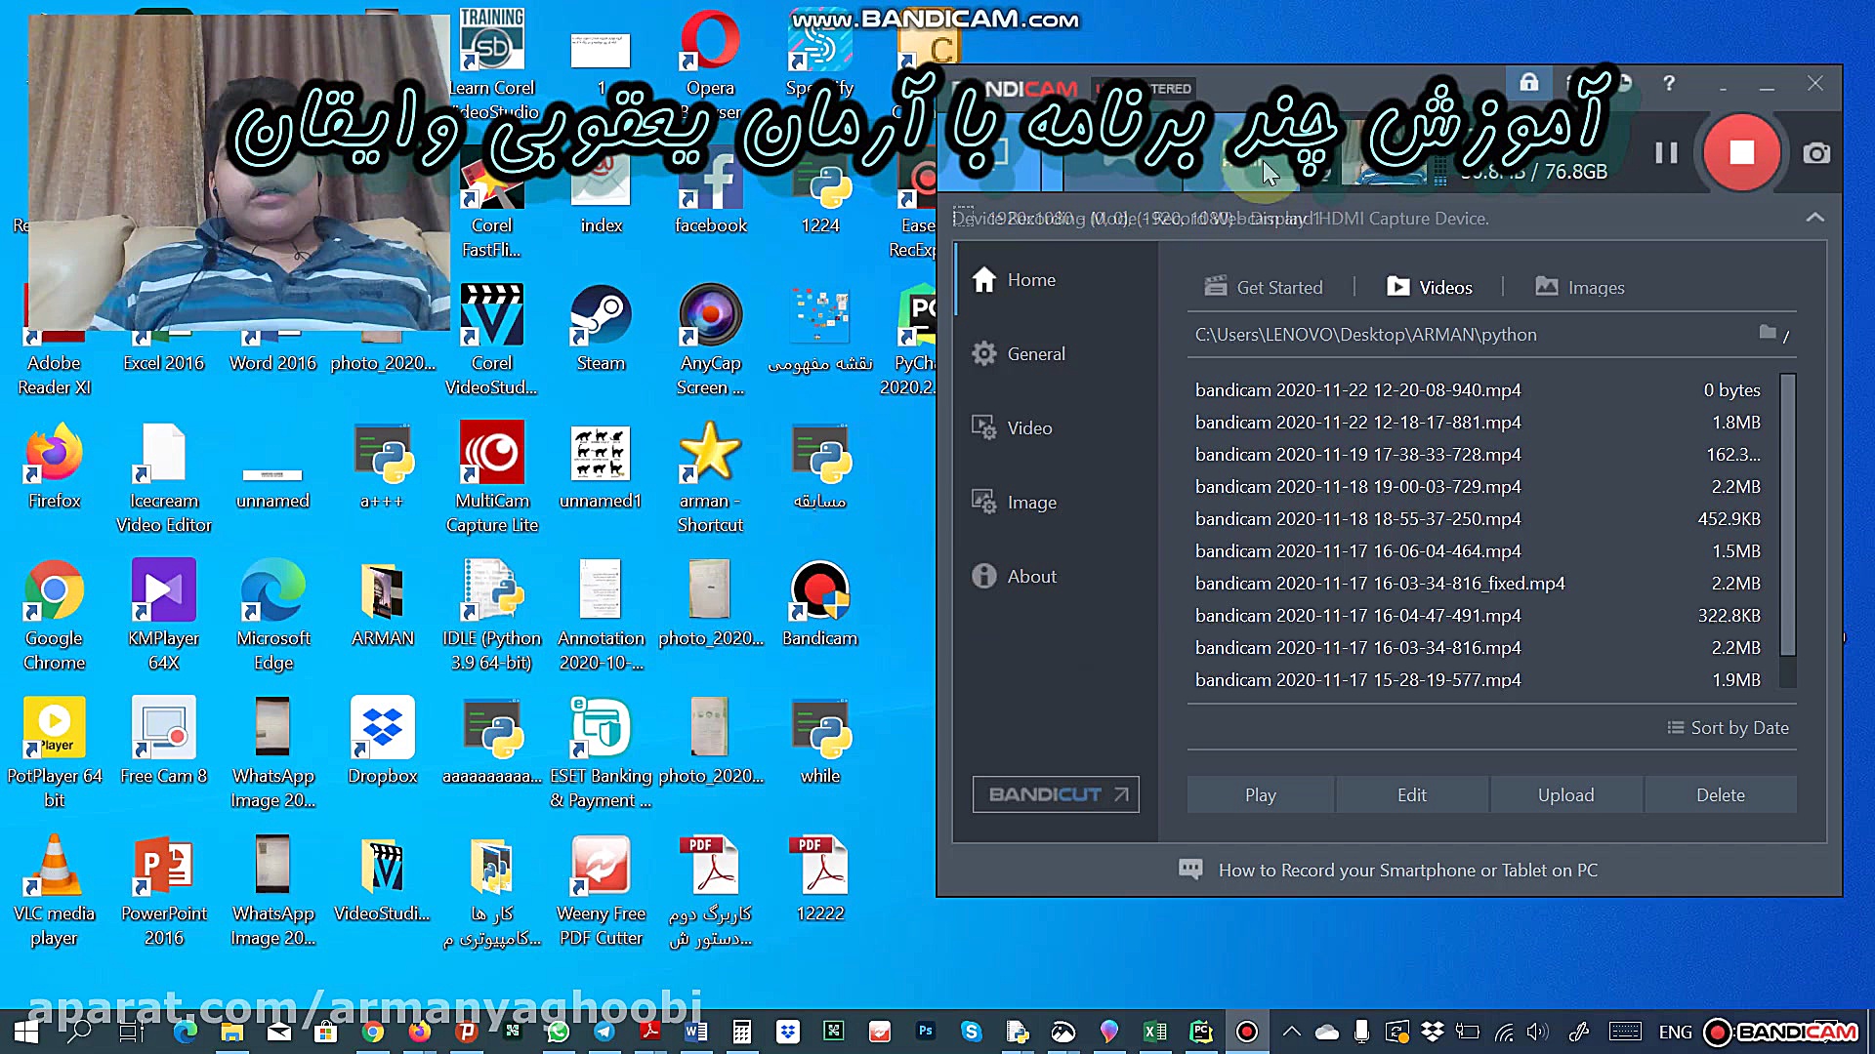Open the Bandicam help question mark

1669,84
